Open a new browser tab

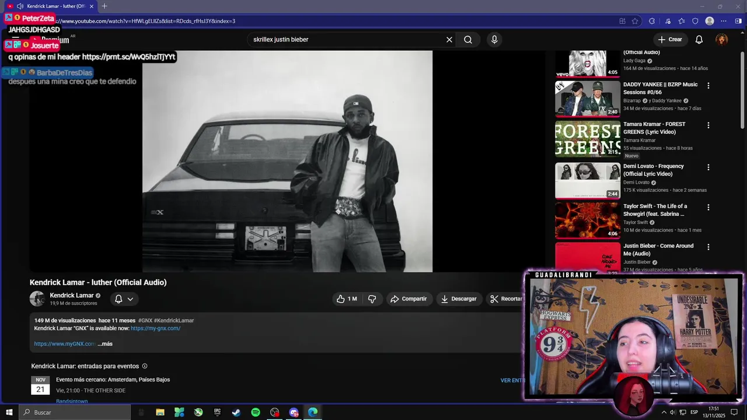(104, 6)
